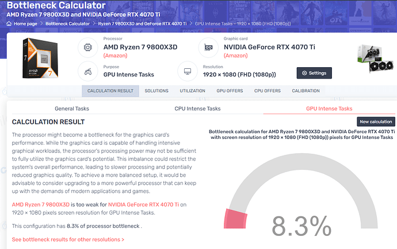Click the Amazon link under processor
This screenshot has width=397, height=249.
pyautogui.click(x=116, y=56)
